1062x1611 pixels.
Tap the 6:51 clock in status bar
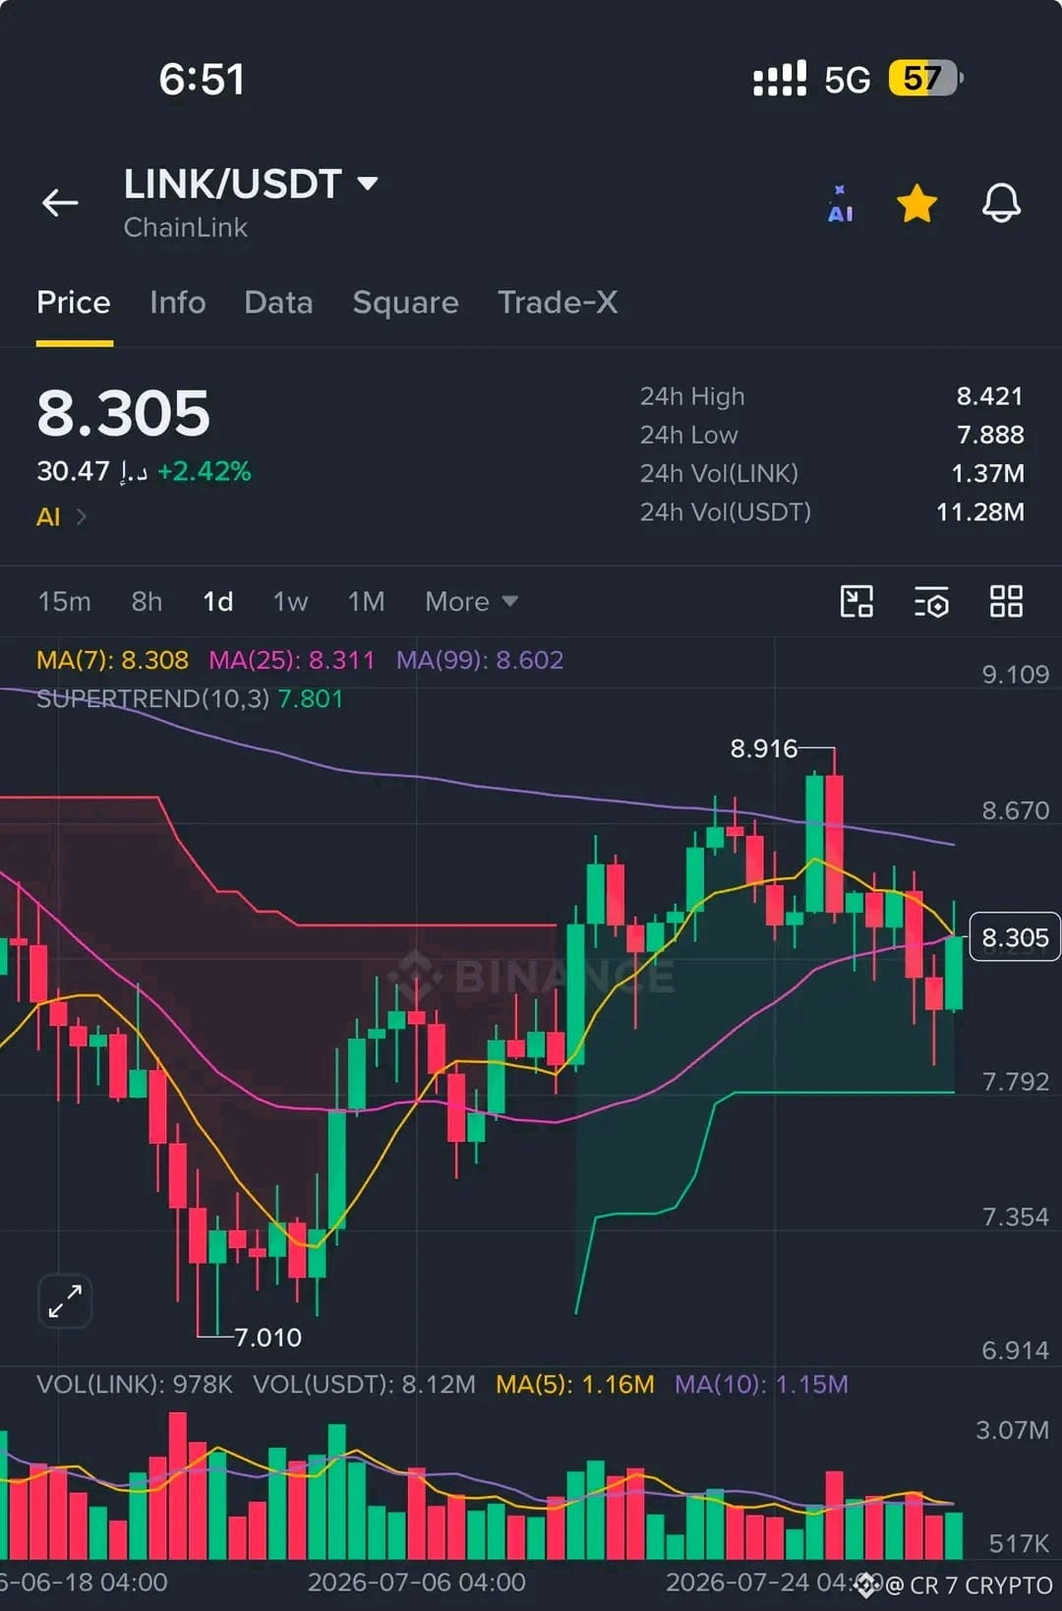[x=202, y=80]
